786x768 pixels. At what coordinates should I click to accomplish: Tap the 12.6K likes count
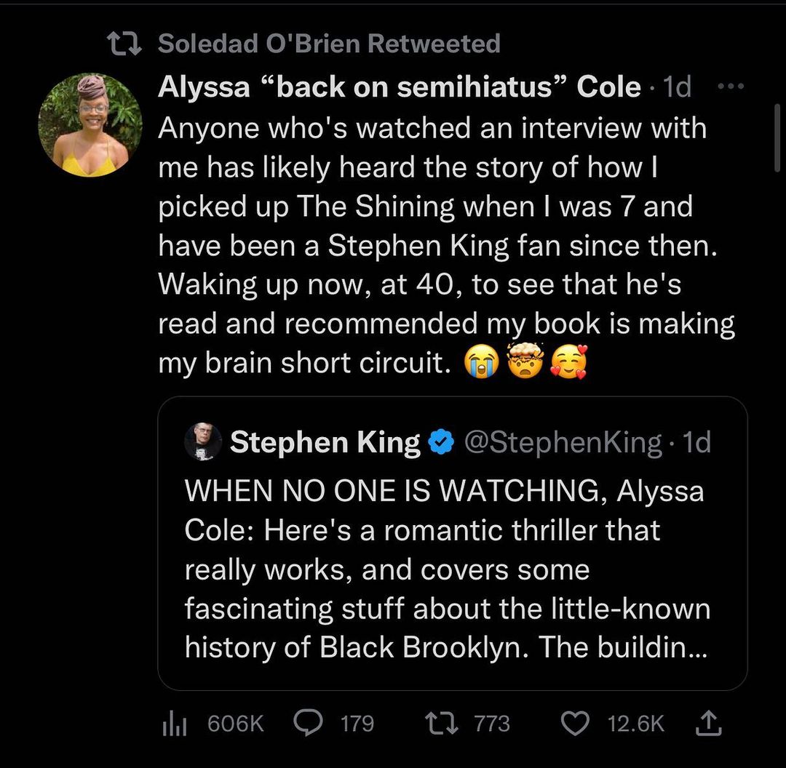point(635,723)
